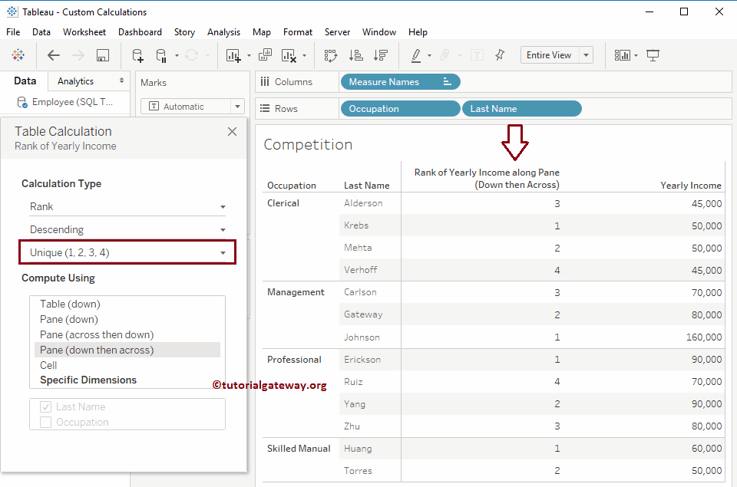Switch to the Analytics tab
Screen dimensions: 737x487
[76, 81]
